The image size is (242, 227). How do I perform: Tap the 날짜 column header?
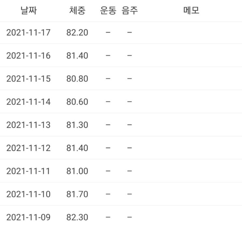tap(29, 10)
